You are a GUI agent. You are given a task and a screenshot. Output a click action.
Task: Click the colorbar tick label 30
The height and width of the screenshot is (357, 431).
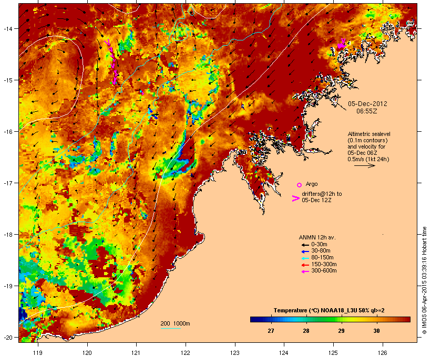pyautogui.click(x=376, y=331)
